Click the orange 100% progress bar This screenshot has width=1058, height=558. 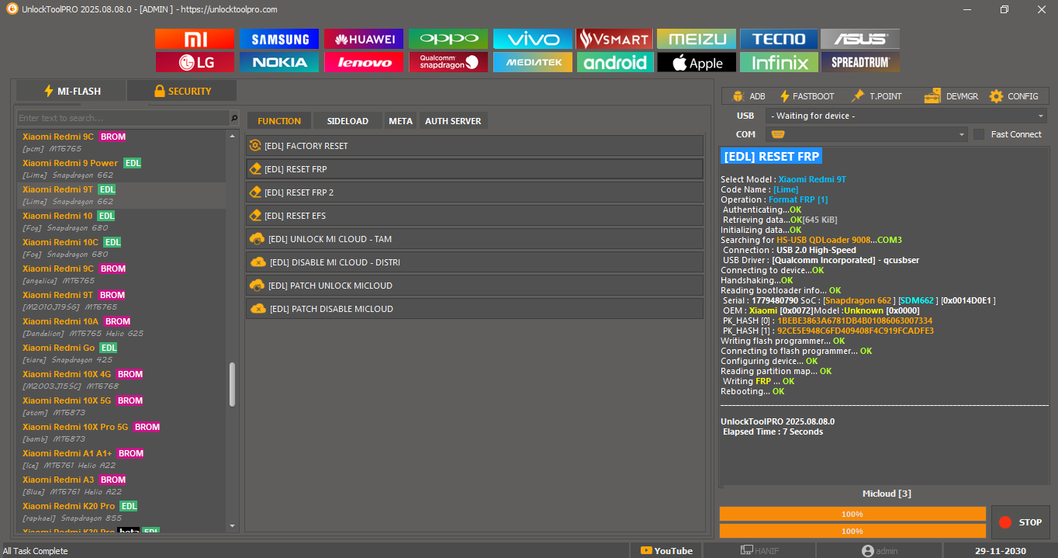852,513
